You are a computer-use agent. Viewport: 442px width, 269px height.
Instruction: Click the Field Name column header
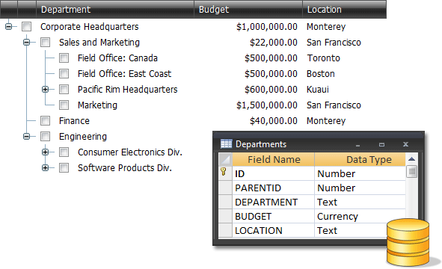click(274, 160)
